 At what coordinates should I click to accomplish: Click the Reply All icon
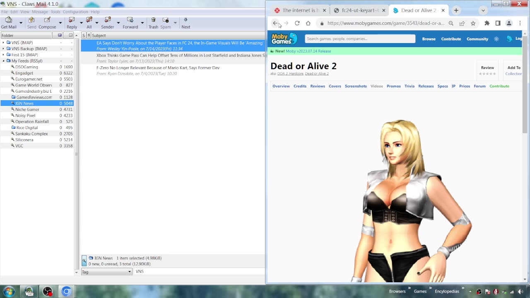coord(89,20)
